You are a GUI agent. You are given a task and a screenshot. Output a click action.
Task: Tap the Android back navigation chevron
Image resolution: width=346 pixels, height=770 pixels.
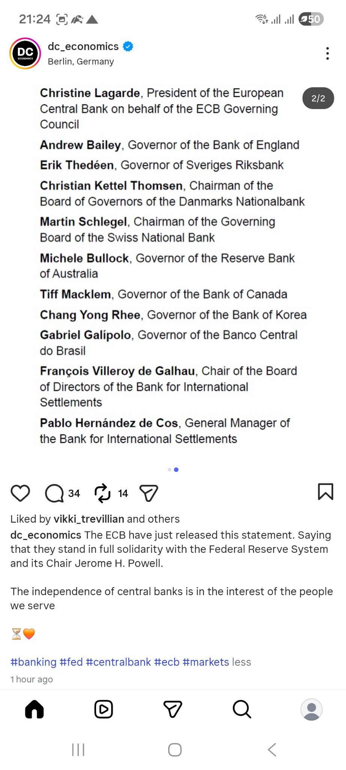tap(272, 750)
